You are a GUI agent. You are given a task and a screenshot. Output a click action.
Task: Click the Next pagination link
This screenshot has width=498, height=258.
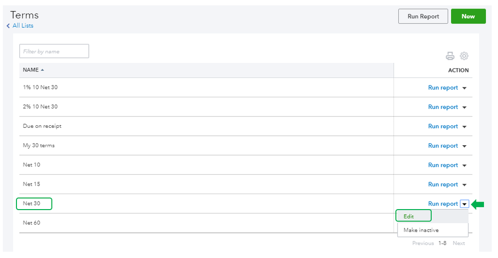coord(459,244)
